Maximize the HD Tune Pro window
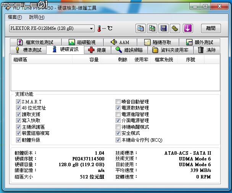The image size is (232, 193). coord(205,7)
